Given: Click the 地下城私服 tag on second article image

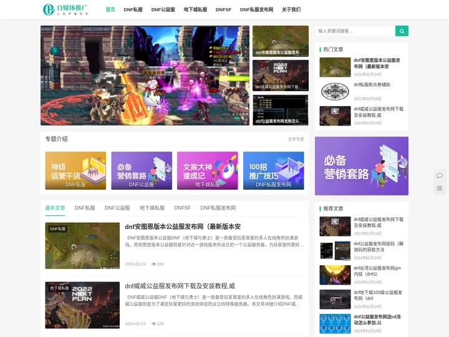Looking at the screenshot, I should tap(60, 288).
